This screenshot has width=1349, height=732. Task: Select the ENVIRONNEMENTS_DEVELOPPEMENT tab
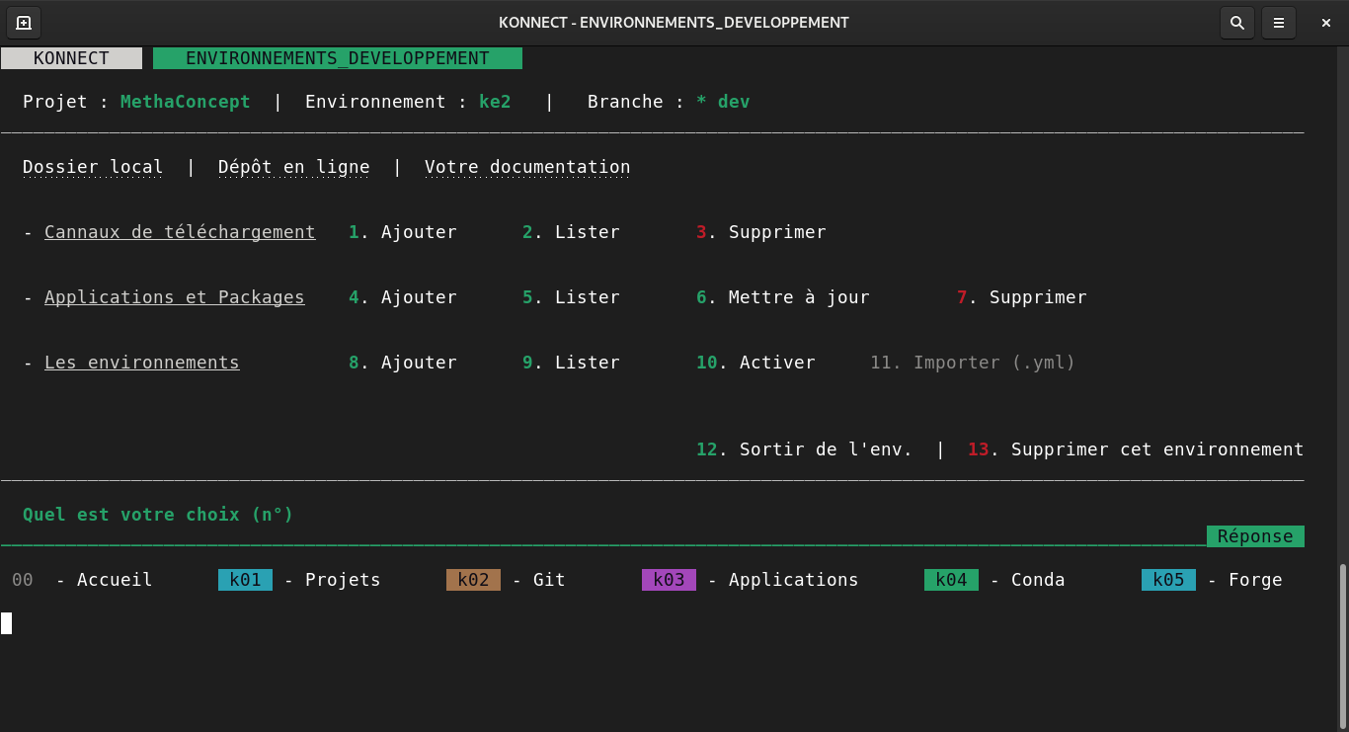tap(338, 58)
